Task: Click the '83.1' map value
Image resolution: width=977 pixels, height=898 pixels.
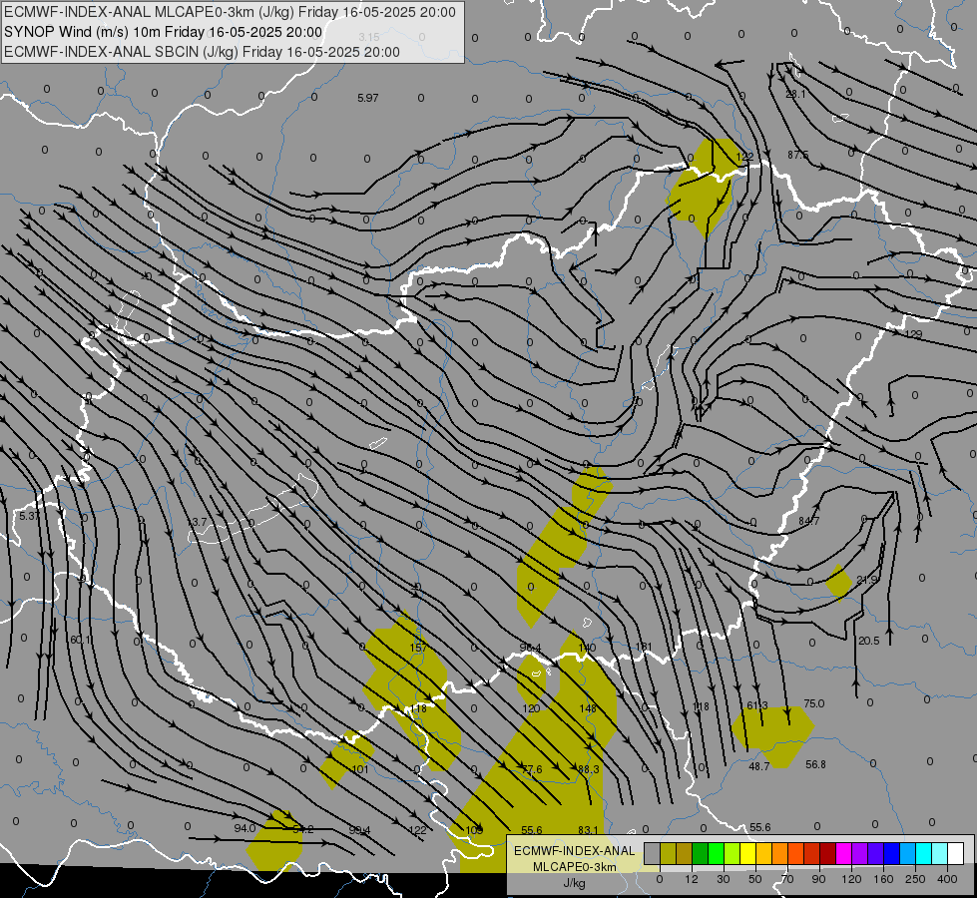Action: (588, 830)
